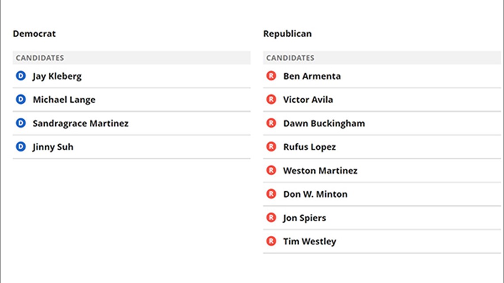Click the R icon beside Dawn Buckingham

pyautogui.click(x=271, y=123)
